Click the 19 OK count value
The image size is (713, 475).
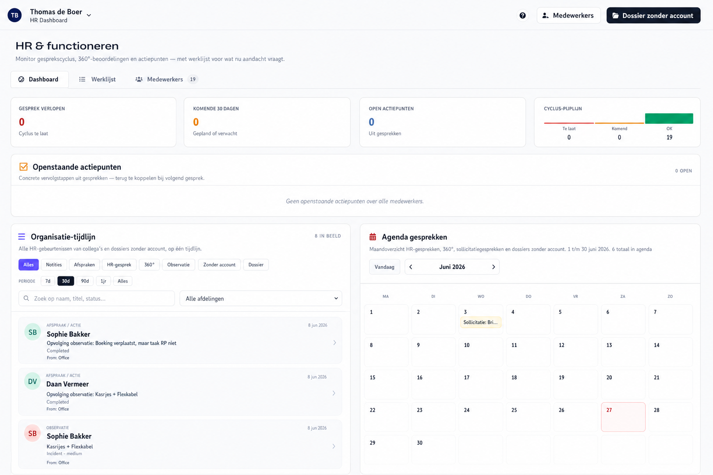point(669,137)
